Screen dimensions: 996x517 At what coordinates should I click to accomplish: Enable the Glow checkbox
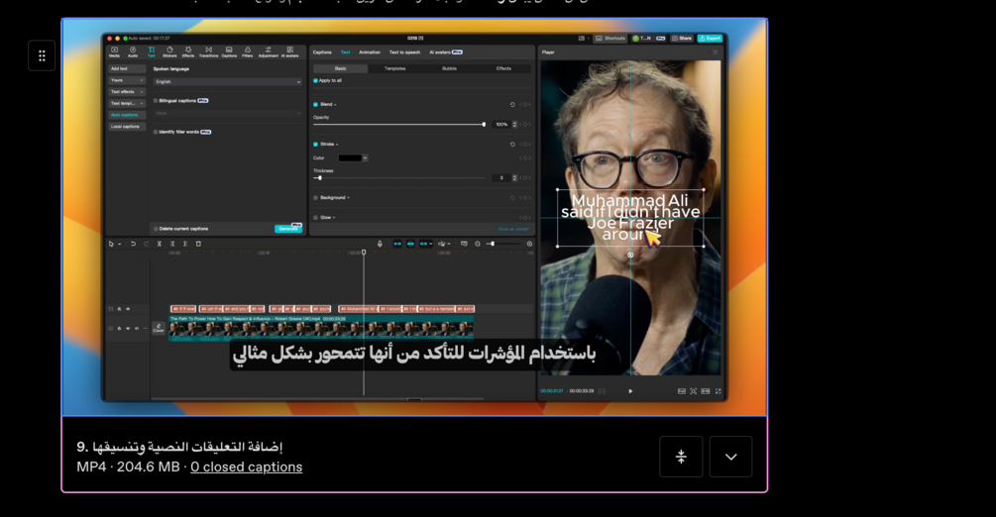click(x=316, y=217)
